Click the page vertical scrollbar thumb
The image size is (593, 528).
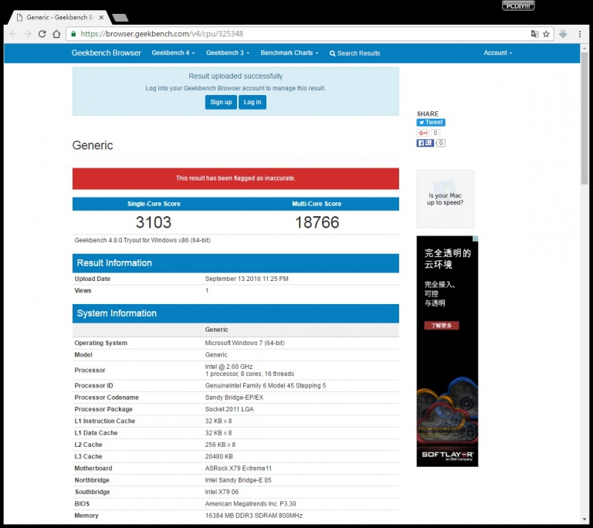pos(585,118)
